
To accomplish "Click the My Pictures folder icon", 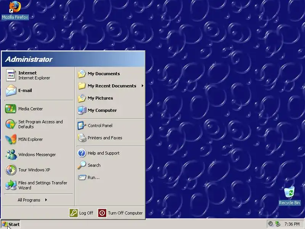I will 82,98.
